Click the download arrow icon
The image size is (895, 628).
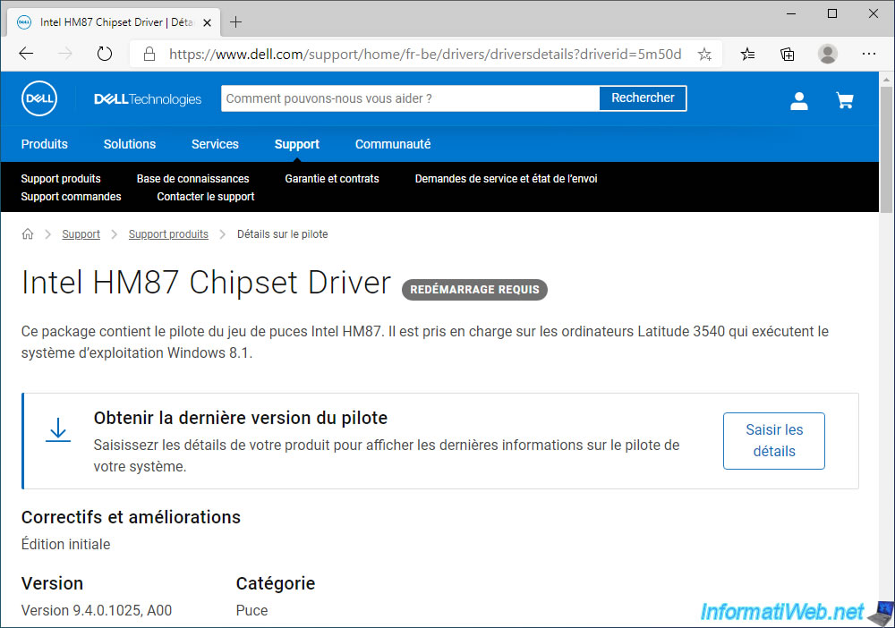coord(57,430)
